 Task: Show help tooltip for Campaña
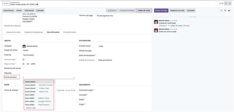87,94
